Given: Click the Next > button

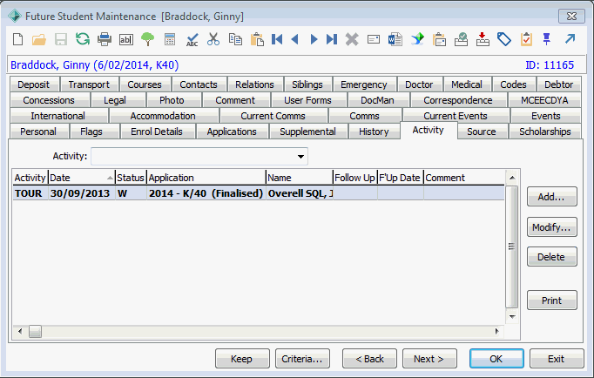Looking at the screenshot, I should (x=429, y=359).
